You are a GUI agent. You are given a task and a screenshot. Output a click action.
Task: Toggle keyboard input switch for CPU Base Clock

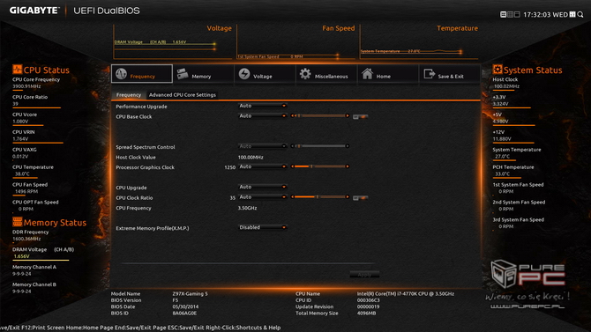tap(360, 117)
